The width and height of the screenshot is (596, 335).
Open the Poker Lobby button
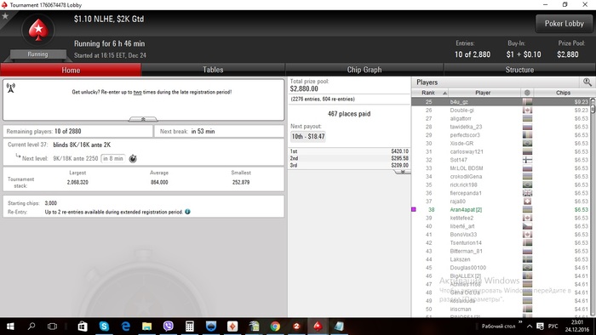point(564,24)
